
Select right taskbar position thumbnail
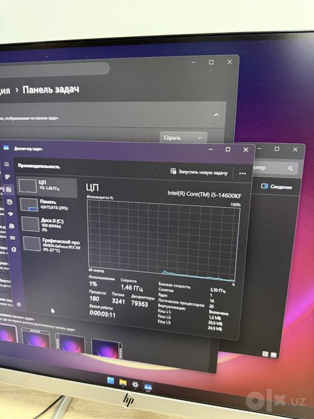pyautogui.click(x=107, y=348)
